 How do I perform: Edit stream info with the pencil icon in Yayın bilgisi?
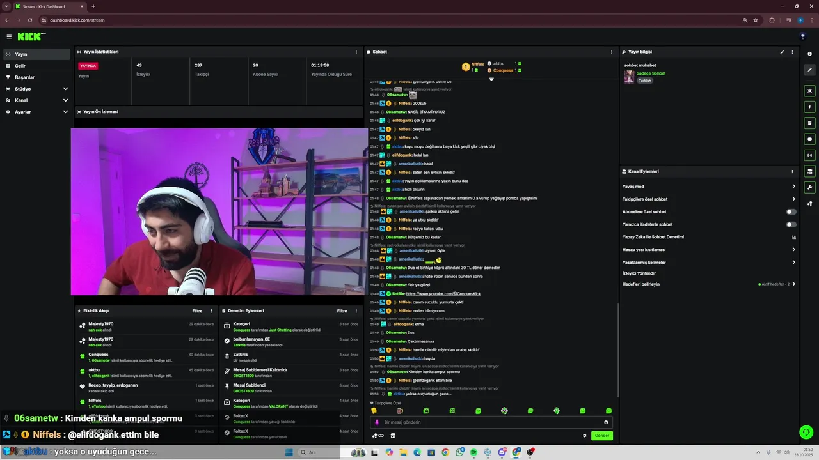point(782,52)
